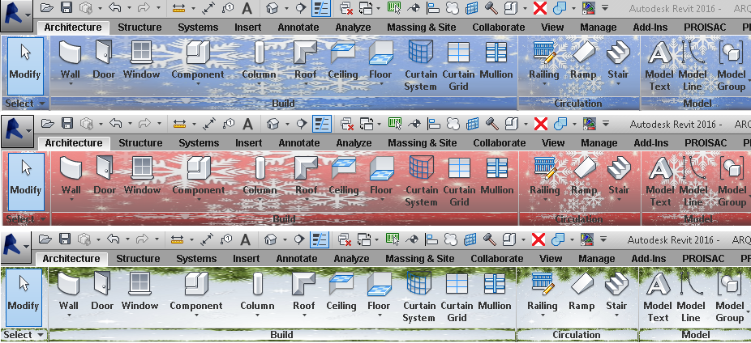Click the Build panel title in the green ribbon
This screenshot has width=751, height=343.
click(x=282, y=334)
